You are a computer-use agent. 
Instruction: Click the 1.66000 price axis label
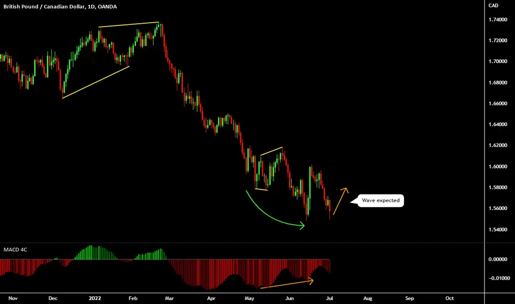(x=498, y=103)
